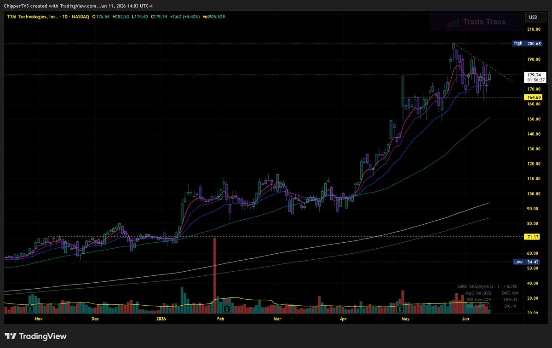Click the Jun label on time axis
The height and width of the screenshot is (348, 552).
466,319
